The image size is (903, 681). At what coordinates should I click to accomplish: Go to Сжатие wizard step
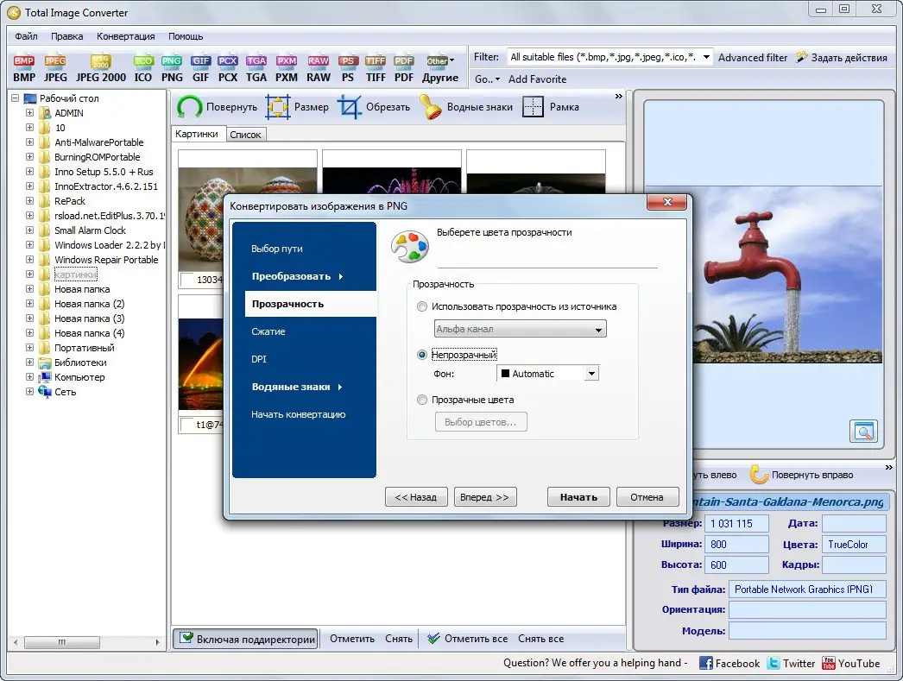[268, 331]
